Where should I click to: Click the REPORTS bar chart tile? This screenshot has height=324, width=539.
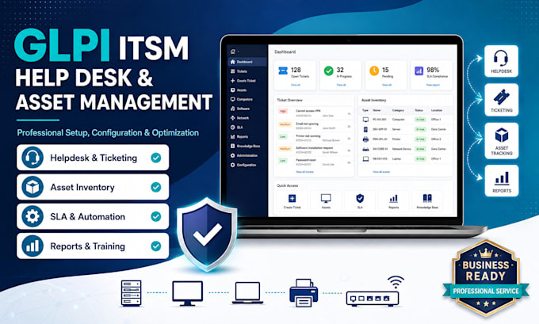click(x=502, y=181)
